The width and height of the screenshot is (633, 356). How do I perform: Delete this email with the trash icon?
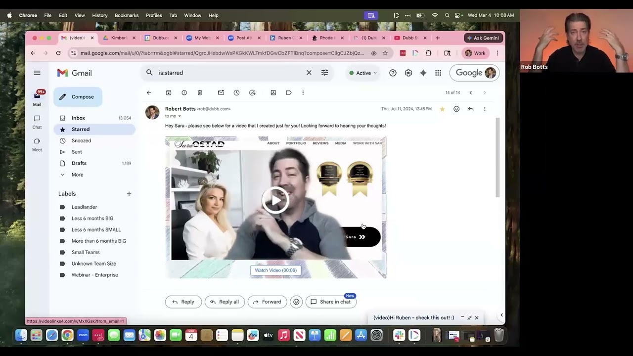[200, 92]
